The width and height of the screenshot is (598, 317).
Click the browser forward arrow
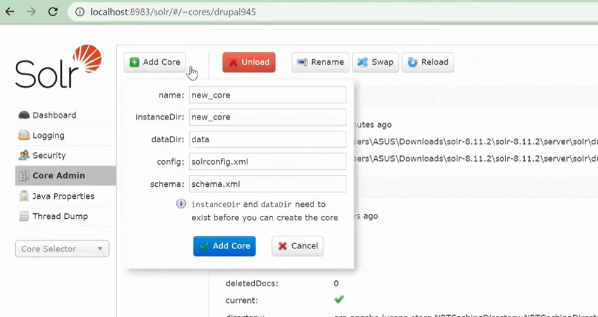(32, 12)
